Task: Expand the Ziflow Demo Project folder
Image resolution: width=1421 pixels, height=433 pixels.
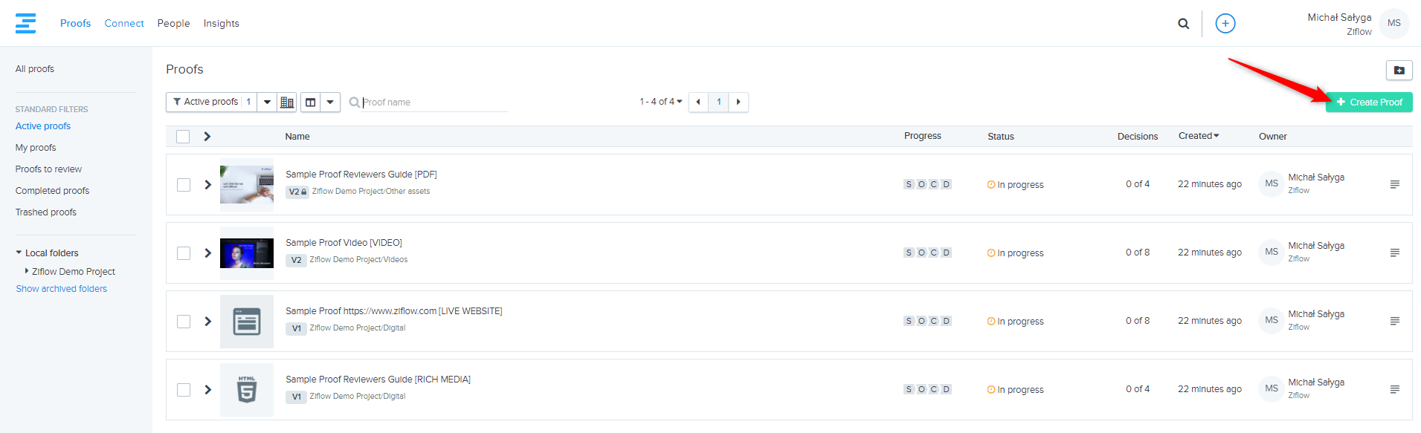Action: 28,271
